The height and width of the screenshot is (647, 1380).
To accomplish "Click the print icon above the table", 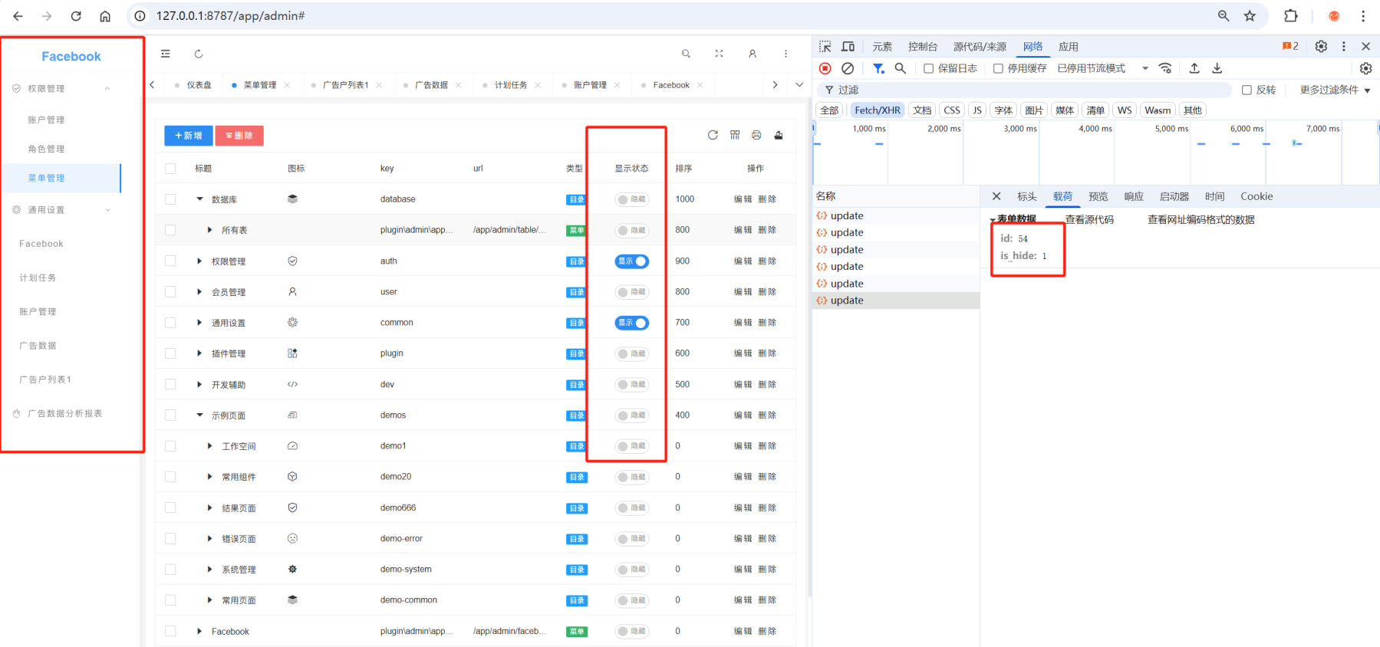I will pyautogui.click(x=756, y=135).
